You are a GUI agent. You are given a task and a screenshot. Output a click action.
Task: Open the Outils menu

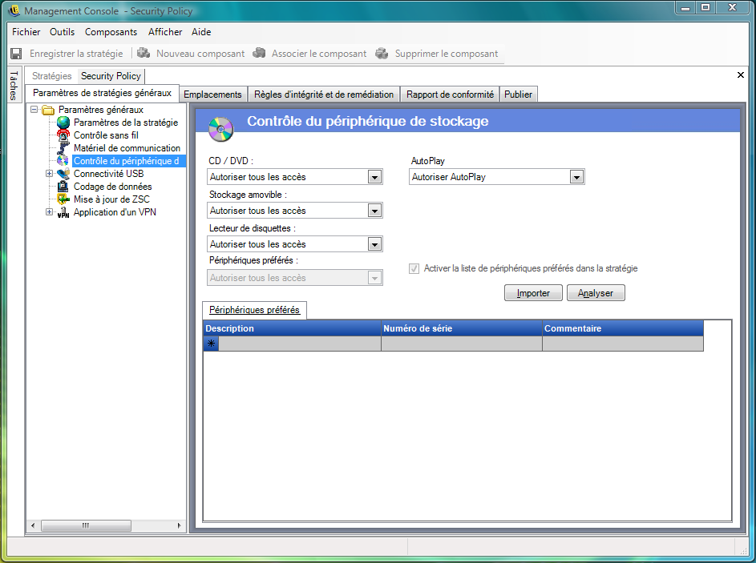(x=62, y=32)
